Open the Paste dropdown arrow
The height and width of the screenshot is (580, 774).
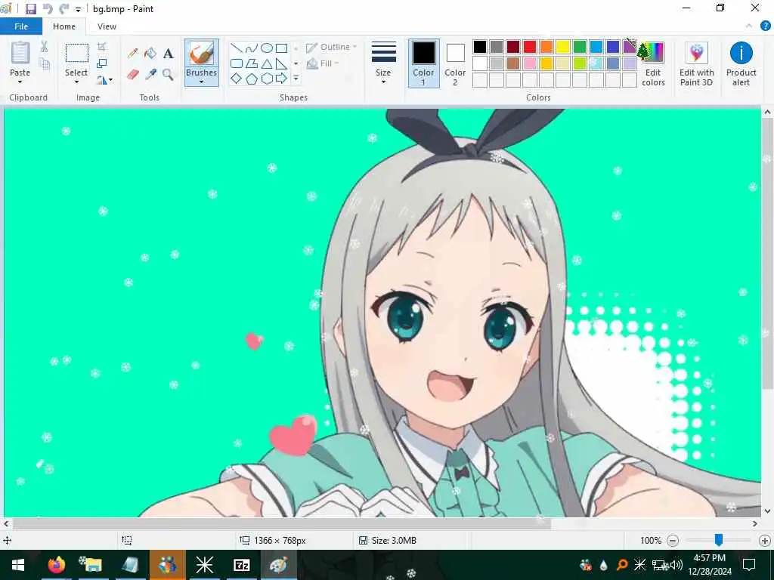(20, 82)
